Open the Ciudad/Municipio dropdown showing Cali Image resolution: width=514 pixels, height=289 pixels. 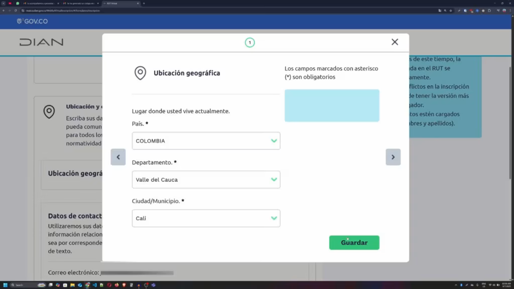click(x=206, y=218)
